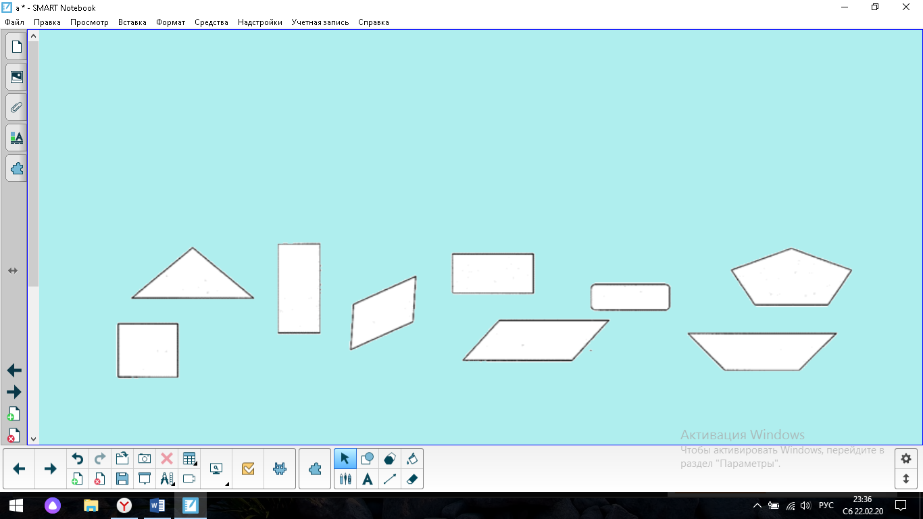
Task: Expand the Table insert dropdown
Action: pyautogui.click(x=190, y=459)
